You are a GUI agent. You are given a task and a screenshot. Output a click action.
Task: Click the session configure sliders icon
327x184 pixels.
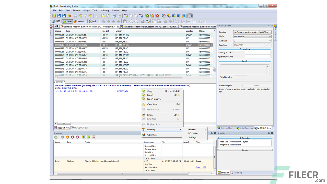point(84,137)
